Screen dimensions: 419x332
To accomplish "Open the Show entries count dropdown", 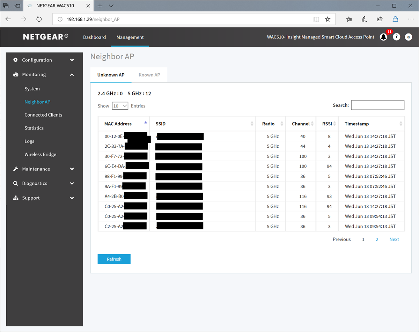I will [120, 106].
